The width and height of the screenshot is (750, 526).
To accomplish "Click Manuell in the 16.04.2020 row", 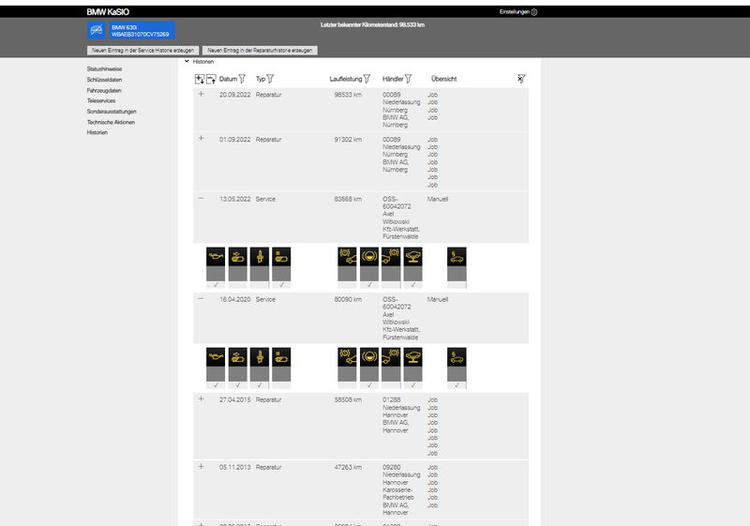I will 438,299.
